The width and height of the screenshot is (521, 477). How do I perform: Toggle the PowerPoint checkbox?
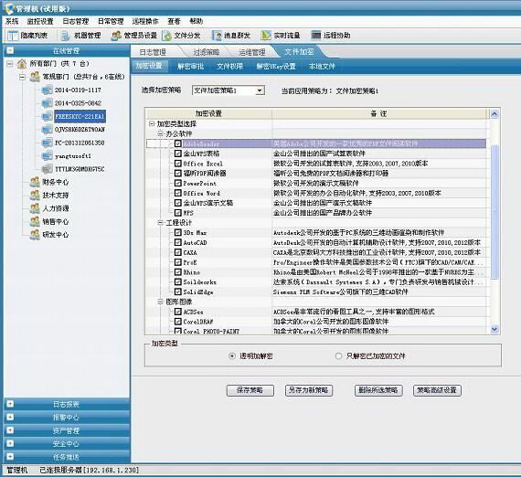click(177, 183)
